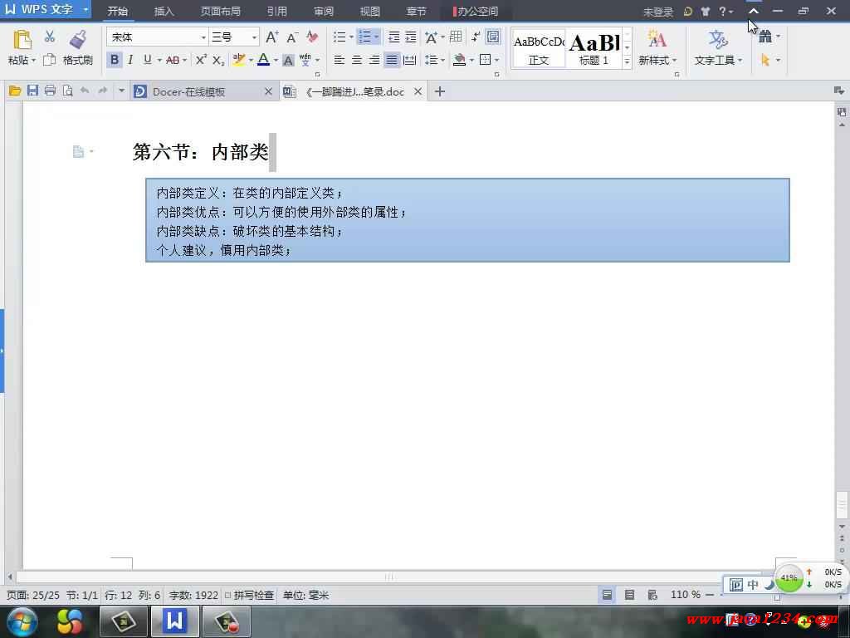Open the 文字工具 dropdown
850x638 pixels.
(x=718, y=60)
